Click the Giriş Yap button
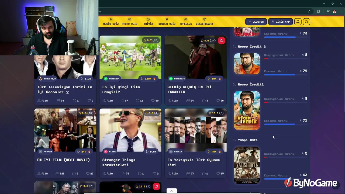This screenshot has width=345, height=194. pyautogui.click(x=281, y=22)
